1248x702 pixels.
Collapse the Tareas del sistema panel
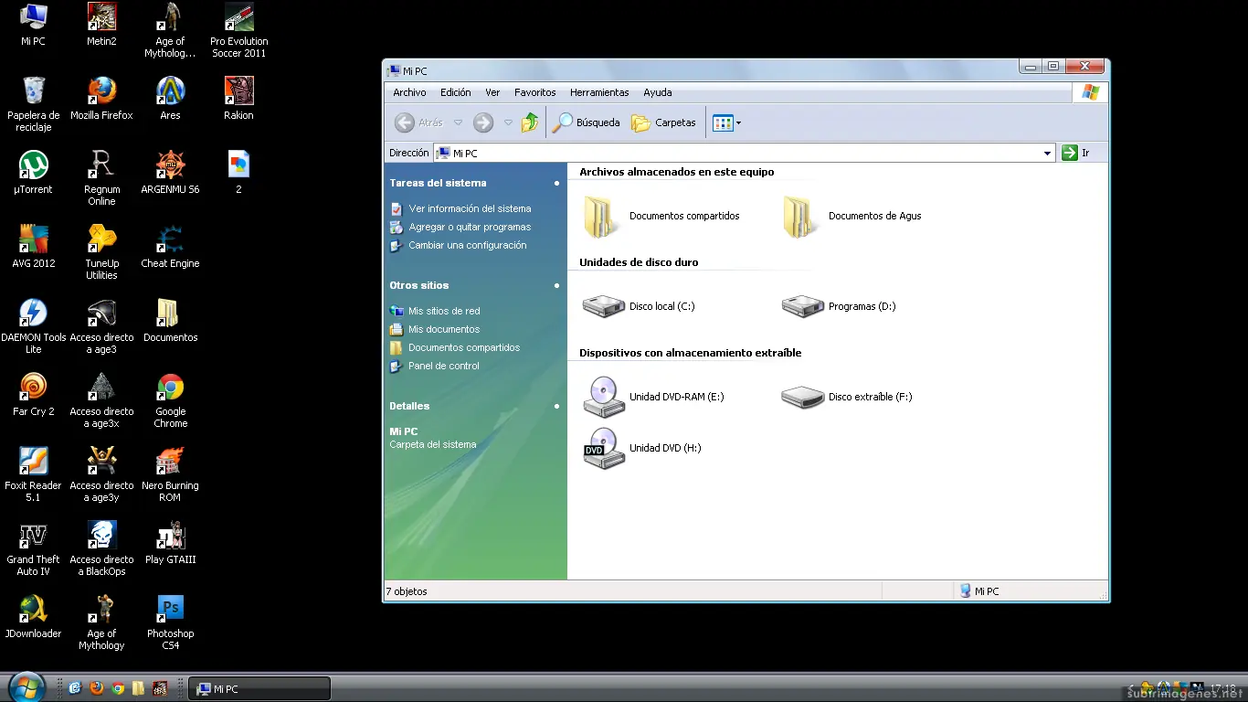tap(557, 183)
